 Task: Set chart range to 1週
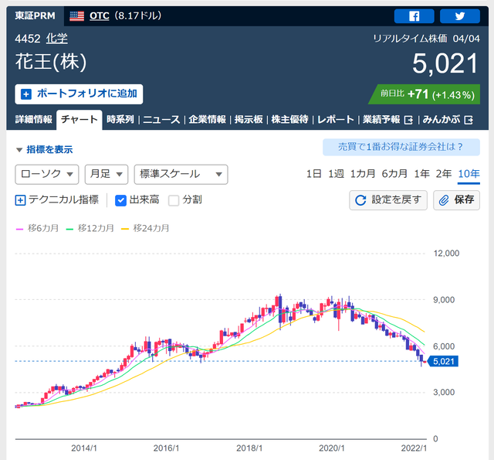click(336, 174)
